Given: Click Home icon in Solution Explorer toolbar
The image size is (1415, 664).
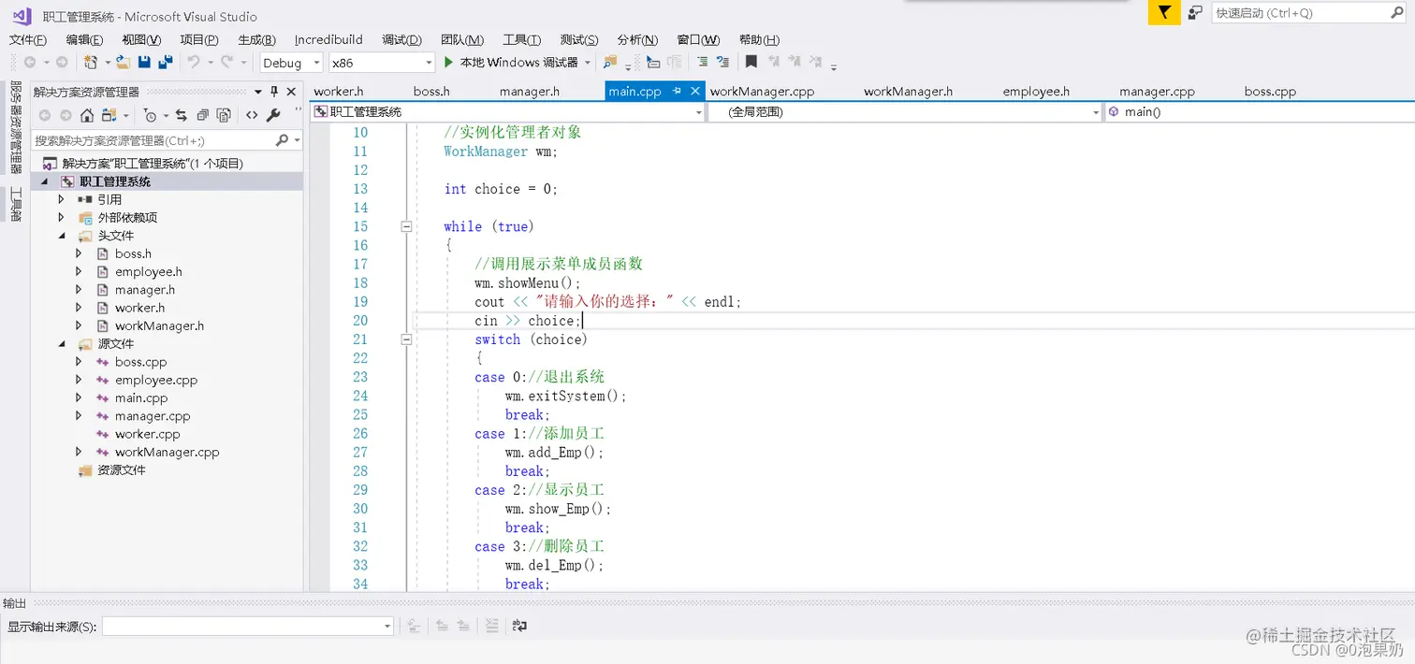Looking at the screenshot, I should [x=87, y=115].
